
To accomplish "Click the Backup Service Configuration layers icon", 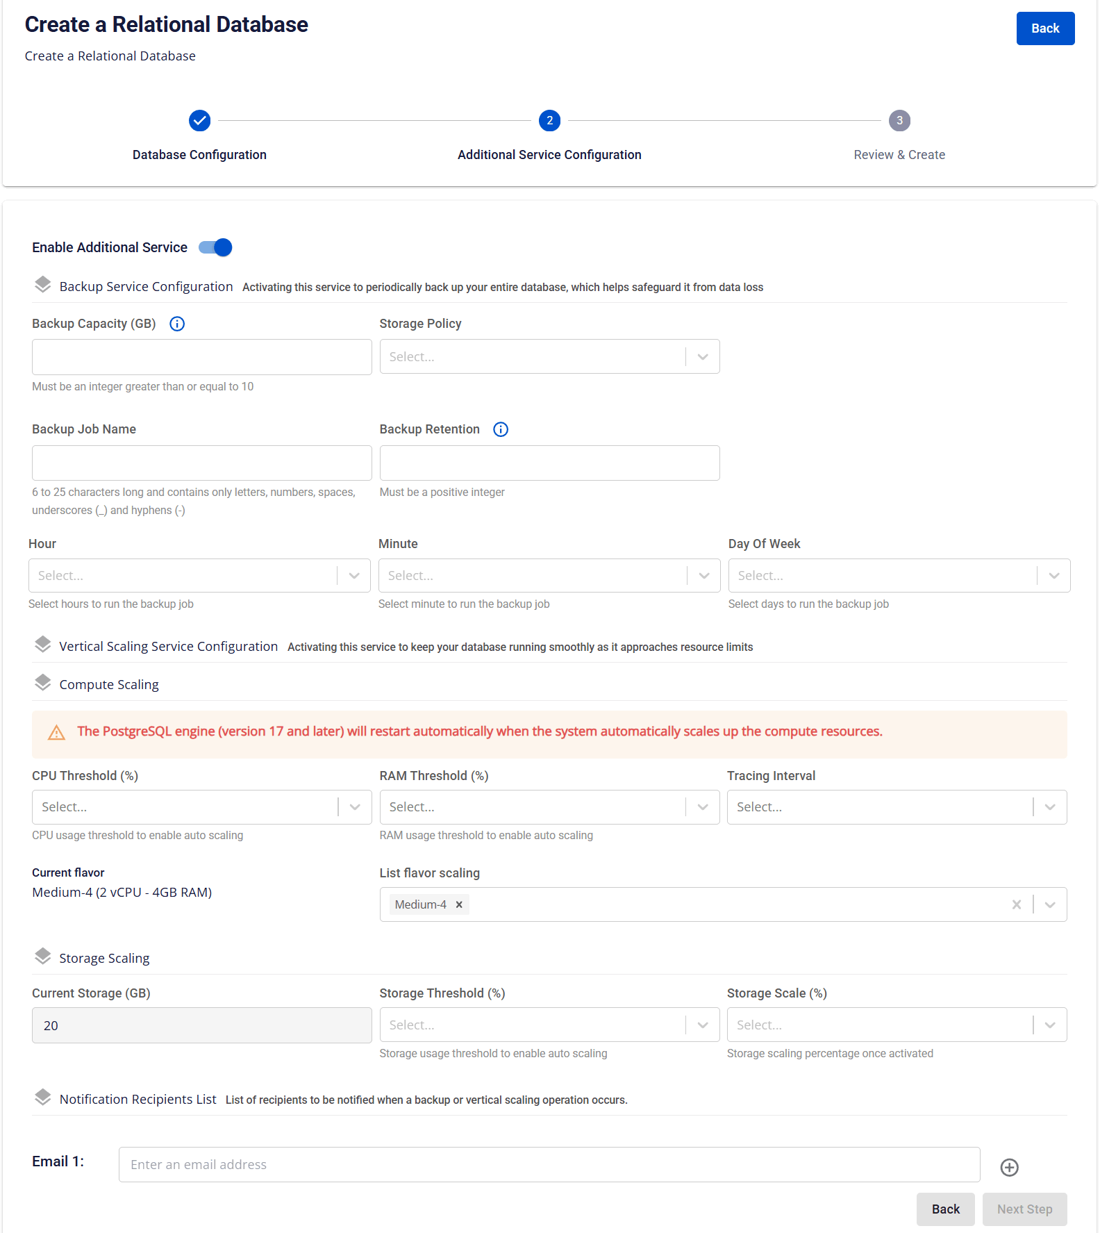I will click(43, 285).
